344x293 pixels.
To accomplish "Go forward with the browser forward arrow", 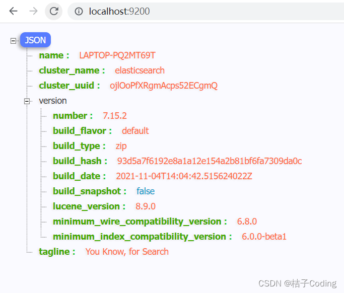I will pyautogui.click(x=33, y=11).
